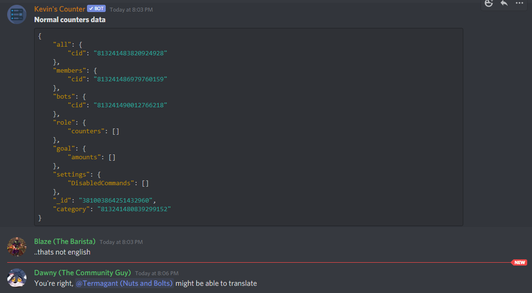The width and height of the screenshot is (532, 293).
Task: Open Blaze (The Barista) username profile
Action: pyautogui.click(x=65, y=242)
